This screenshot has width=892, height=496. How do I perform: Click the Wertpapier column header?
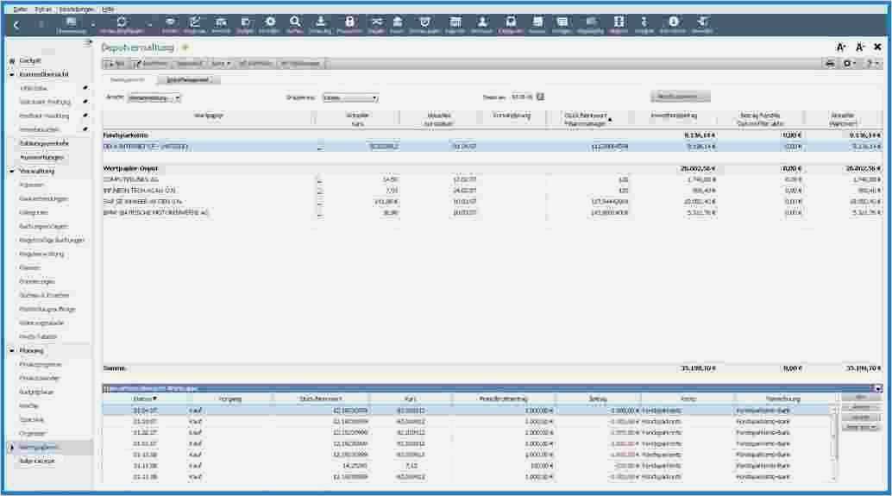pos(208,118)
